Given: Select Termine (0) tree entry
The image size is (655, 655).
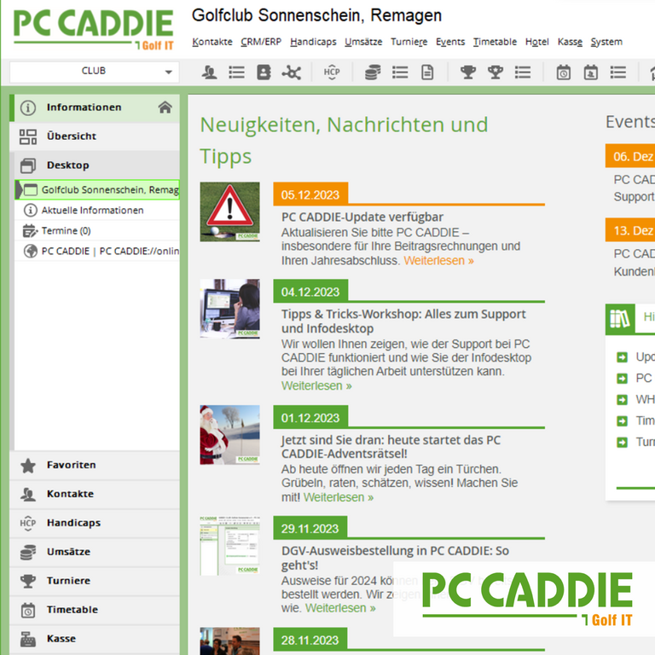Looking at the screenshot, I should [97, 230].
